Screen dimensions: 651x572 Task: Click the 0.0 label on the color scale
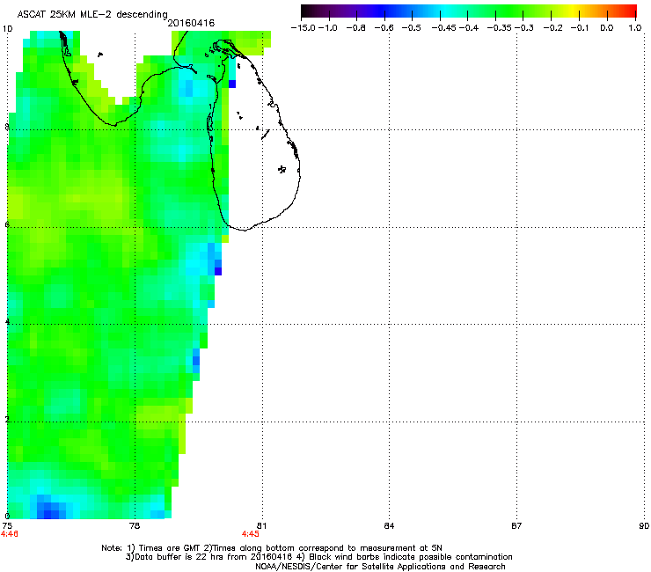pyautogui.click(x=607, y=28)
